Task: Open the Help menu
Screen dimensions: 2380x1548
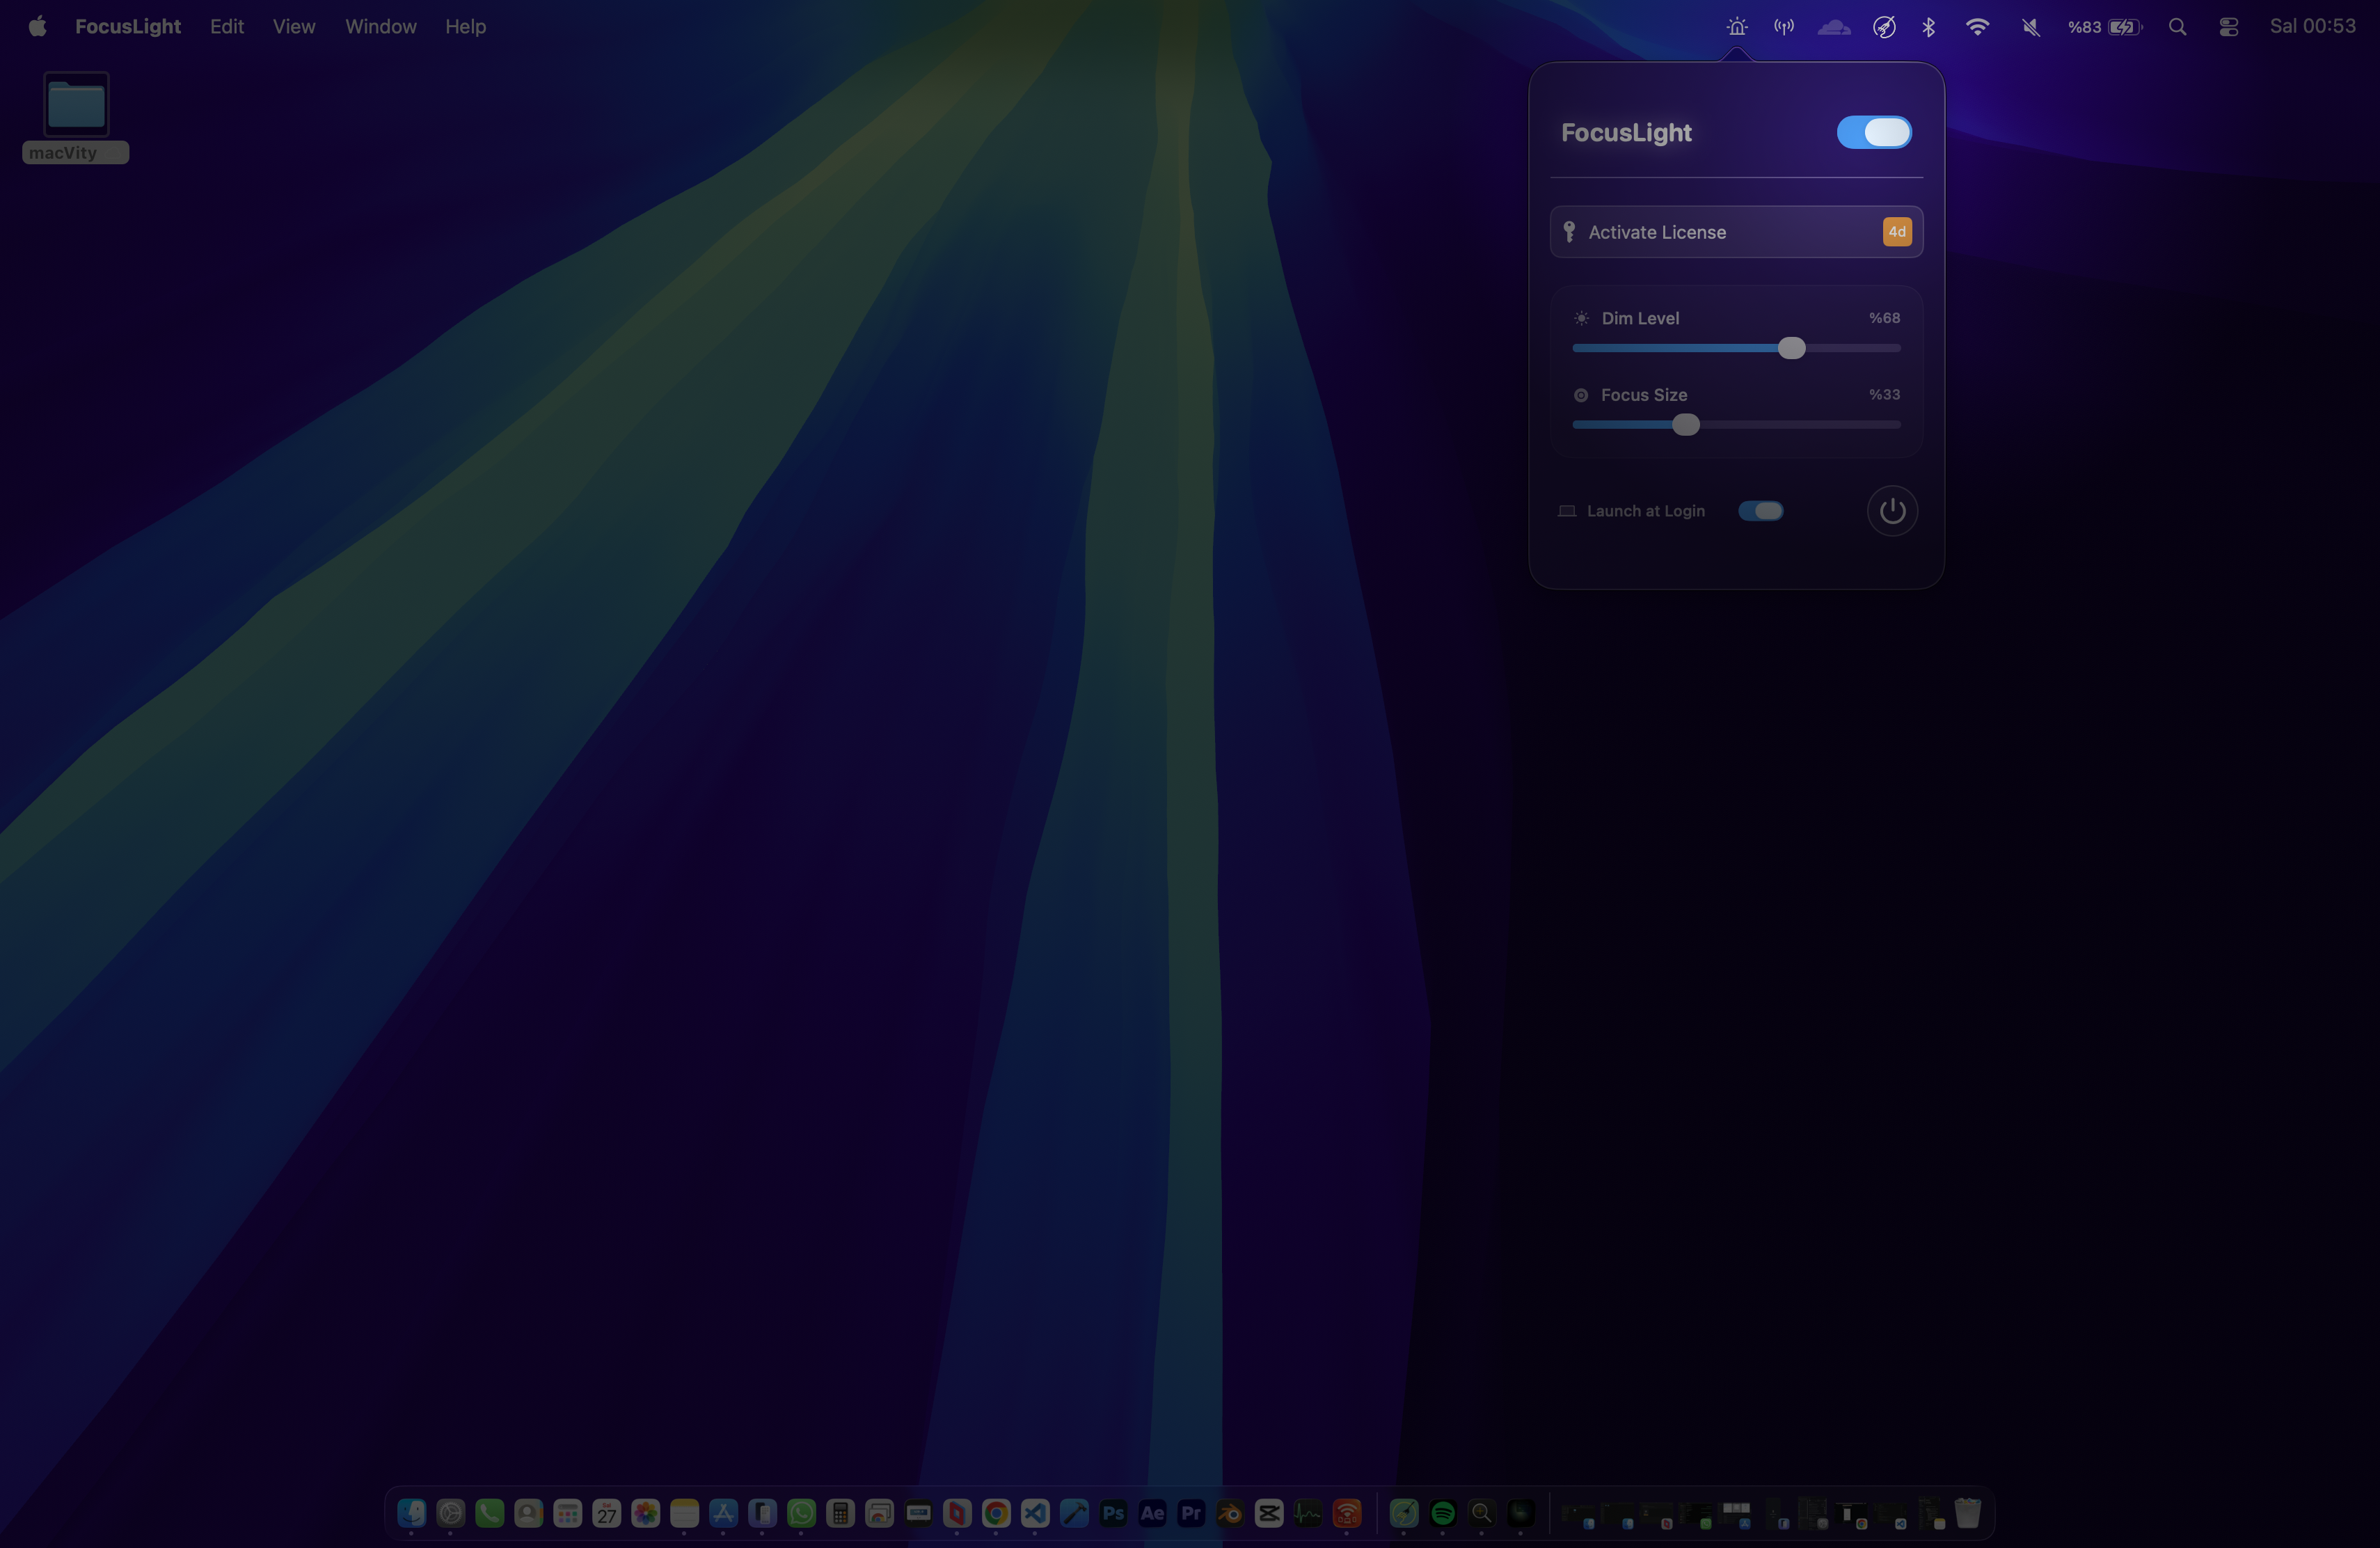Action: pos(465,26)
